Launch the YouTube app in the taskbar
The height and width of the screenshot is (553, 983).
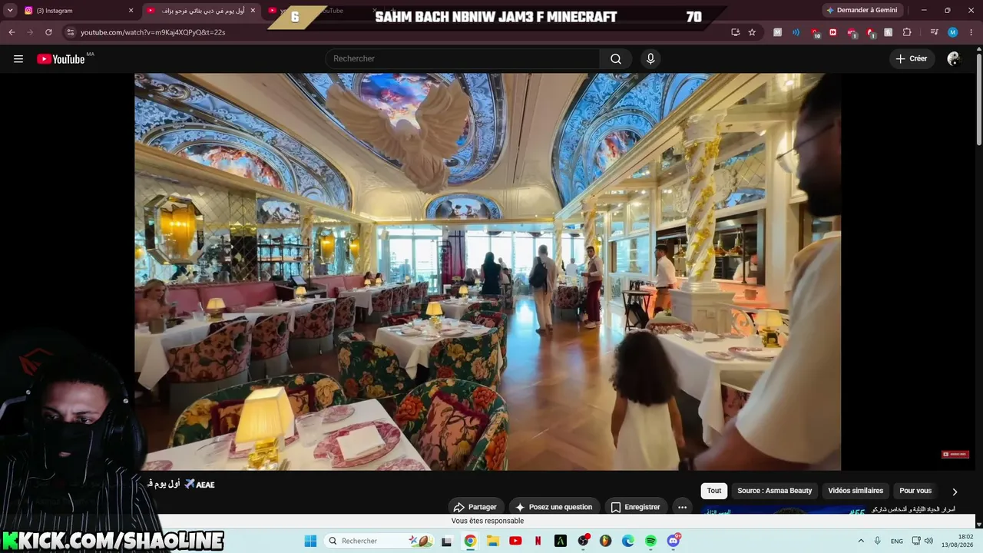pos(515,541)
